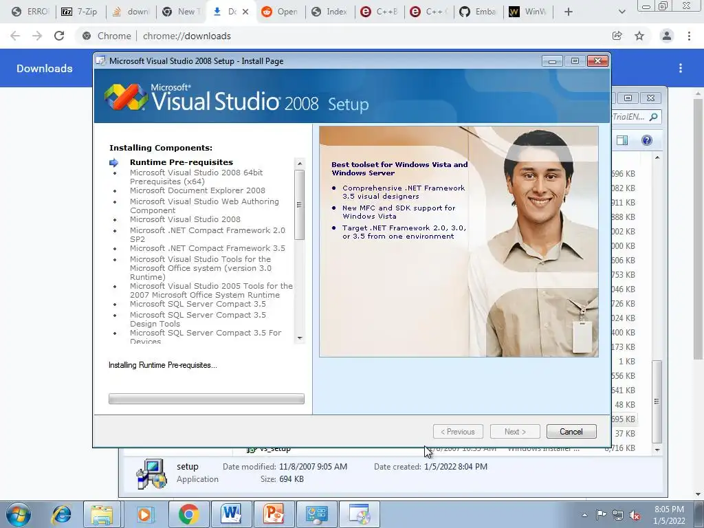Show hidden system tray icons
The width and height of the screenshot is (704, 528).
[x=584, y=515]
